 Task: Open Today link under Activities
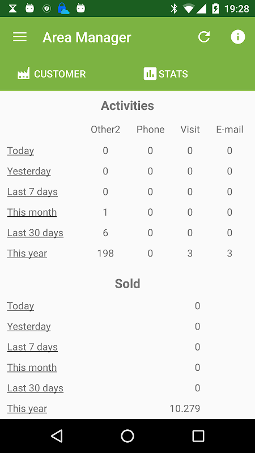(20, 151)
